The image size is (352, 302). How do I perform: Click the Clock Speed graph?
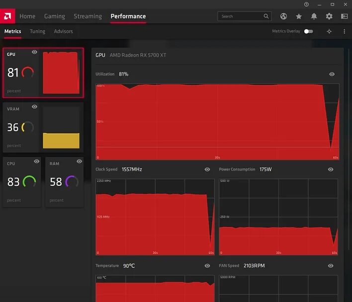click(155, 217)
